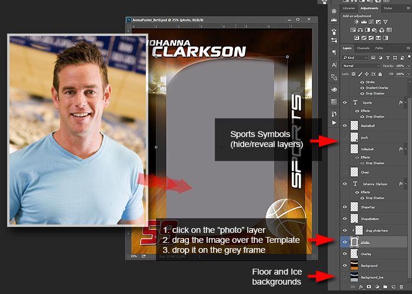Hide the Sports text layer
Screen dimensions: 412x294
pos(345,103)
